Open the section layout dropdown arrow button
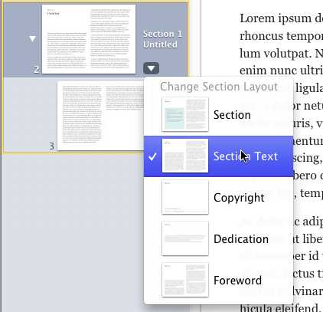 point(151,68)
